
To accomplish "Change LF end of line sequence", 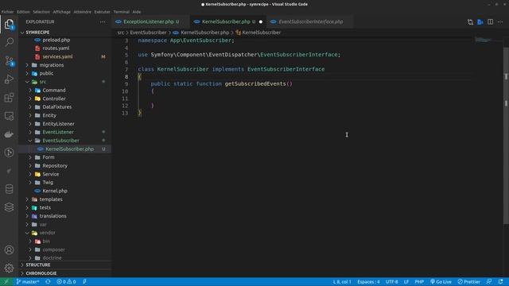I will 406,282.
